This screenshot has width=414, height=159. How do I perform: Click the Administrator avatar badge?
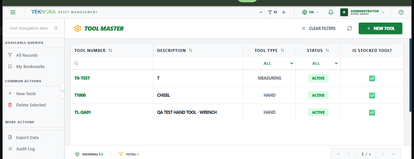(344, 12)
